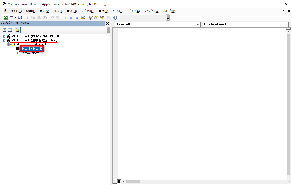Expand VBAProject (PERSONAL.XLSB) node
The image size is (292, 185).
[x=4, y=36]
